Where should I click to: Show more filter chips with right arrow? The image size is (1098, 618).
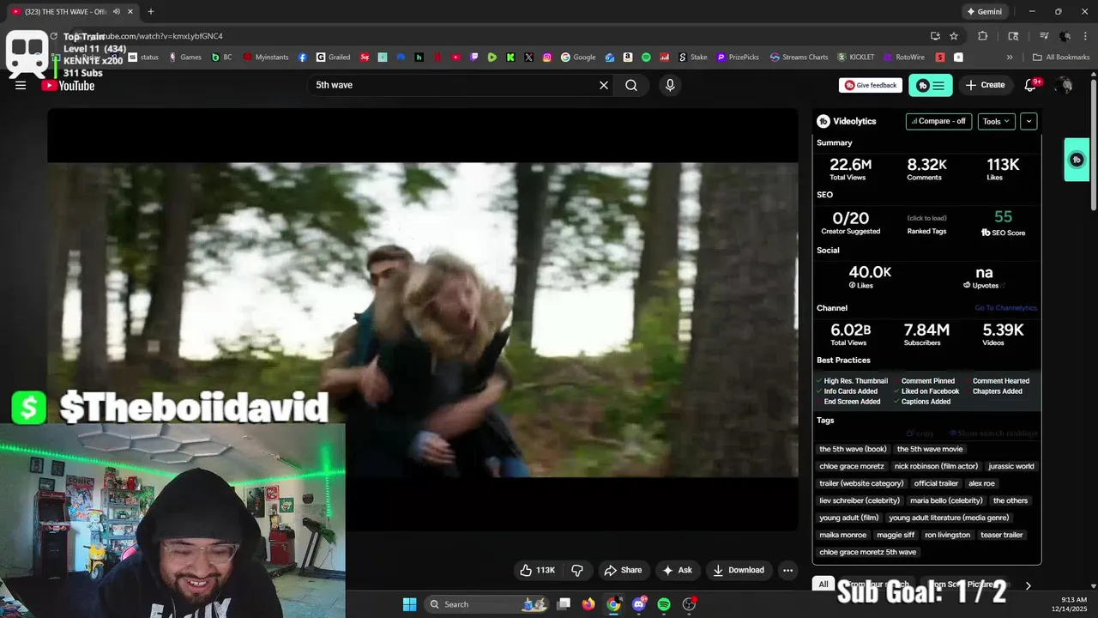(x=1028, y=585)
